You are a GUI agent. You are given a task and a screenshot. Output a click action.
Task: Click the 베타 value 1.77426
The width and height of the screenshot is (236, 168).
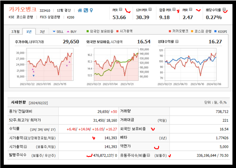[222, 138]
